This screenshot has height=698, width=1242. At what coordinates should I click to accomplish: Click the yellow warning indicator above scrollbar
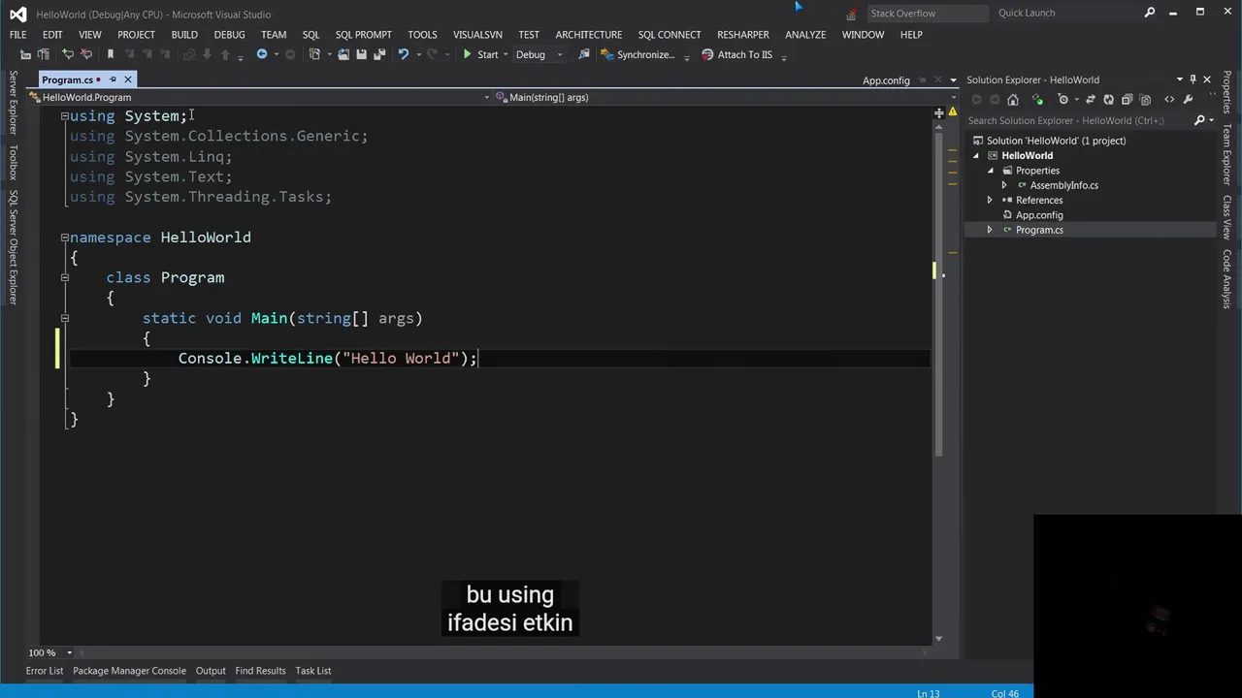(x=953, y=112)
